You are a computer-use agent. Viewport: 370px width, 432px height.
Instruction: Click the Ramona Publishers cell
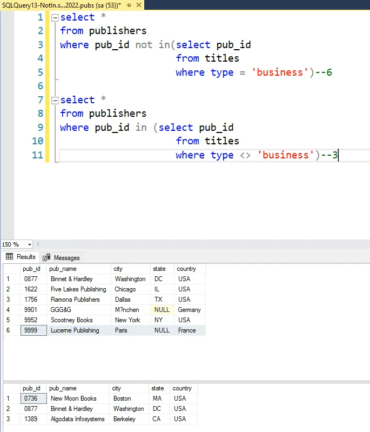[79, 300]
